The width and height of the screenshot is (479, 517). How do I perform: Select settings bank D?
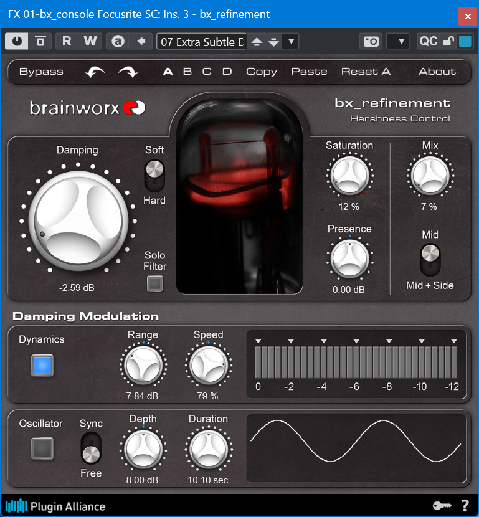tap(227, 72)
